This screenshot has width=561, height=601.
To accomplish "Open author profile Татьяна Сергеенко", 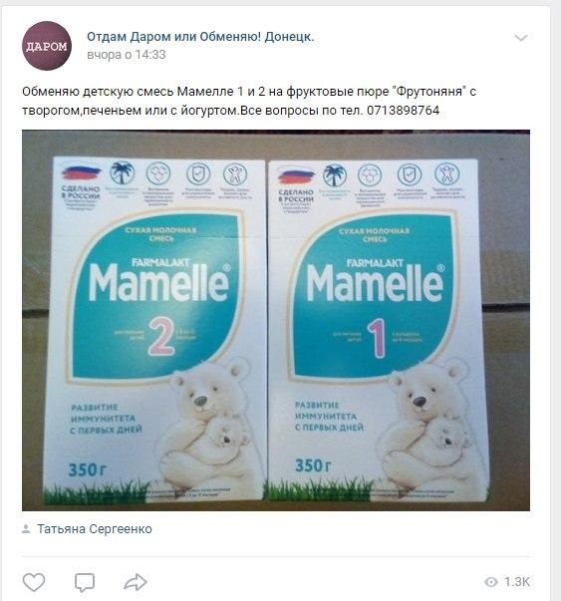I will 95,529.
